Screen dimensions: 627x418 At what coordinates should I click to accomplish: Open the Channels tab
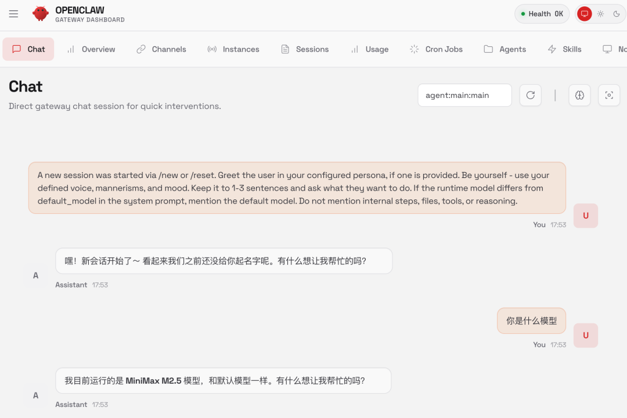[x=161, y=49]
